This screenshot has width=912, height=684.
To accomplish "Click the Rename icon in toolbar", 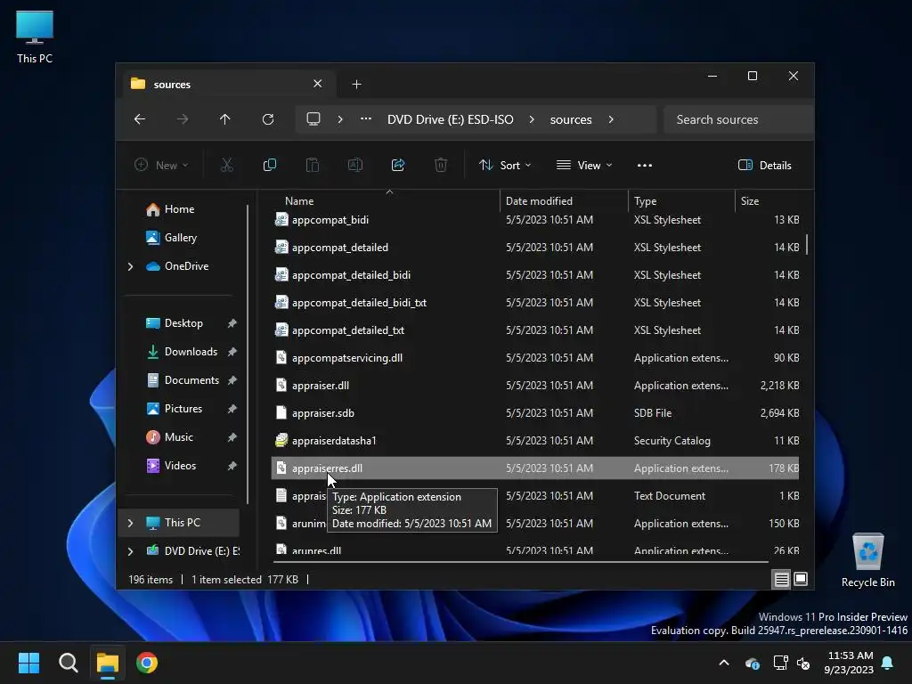I will pyautogui.click(x=354, y=165).
